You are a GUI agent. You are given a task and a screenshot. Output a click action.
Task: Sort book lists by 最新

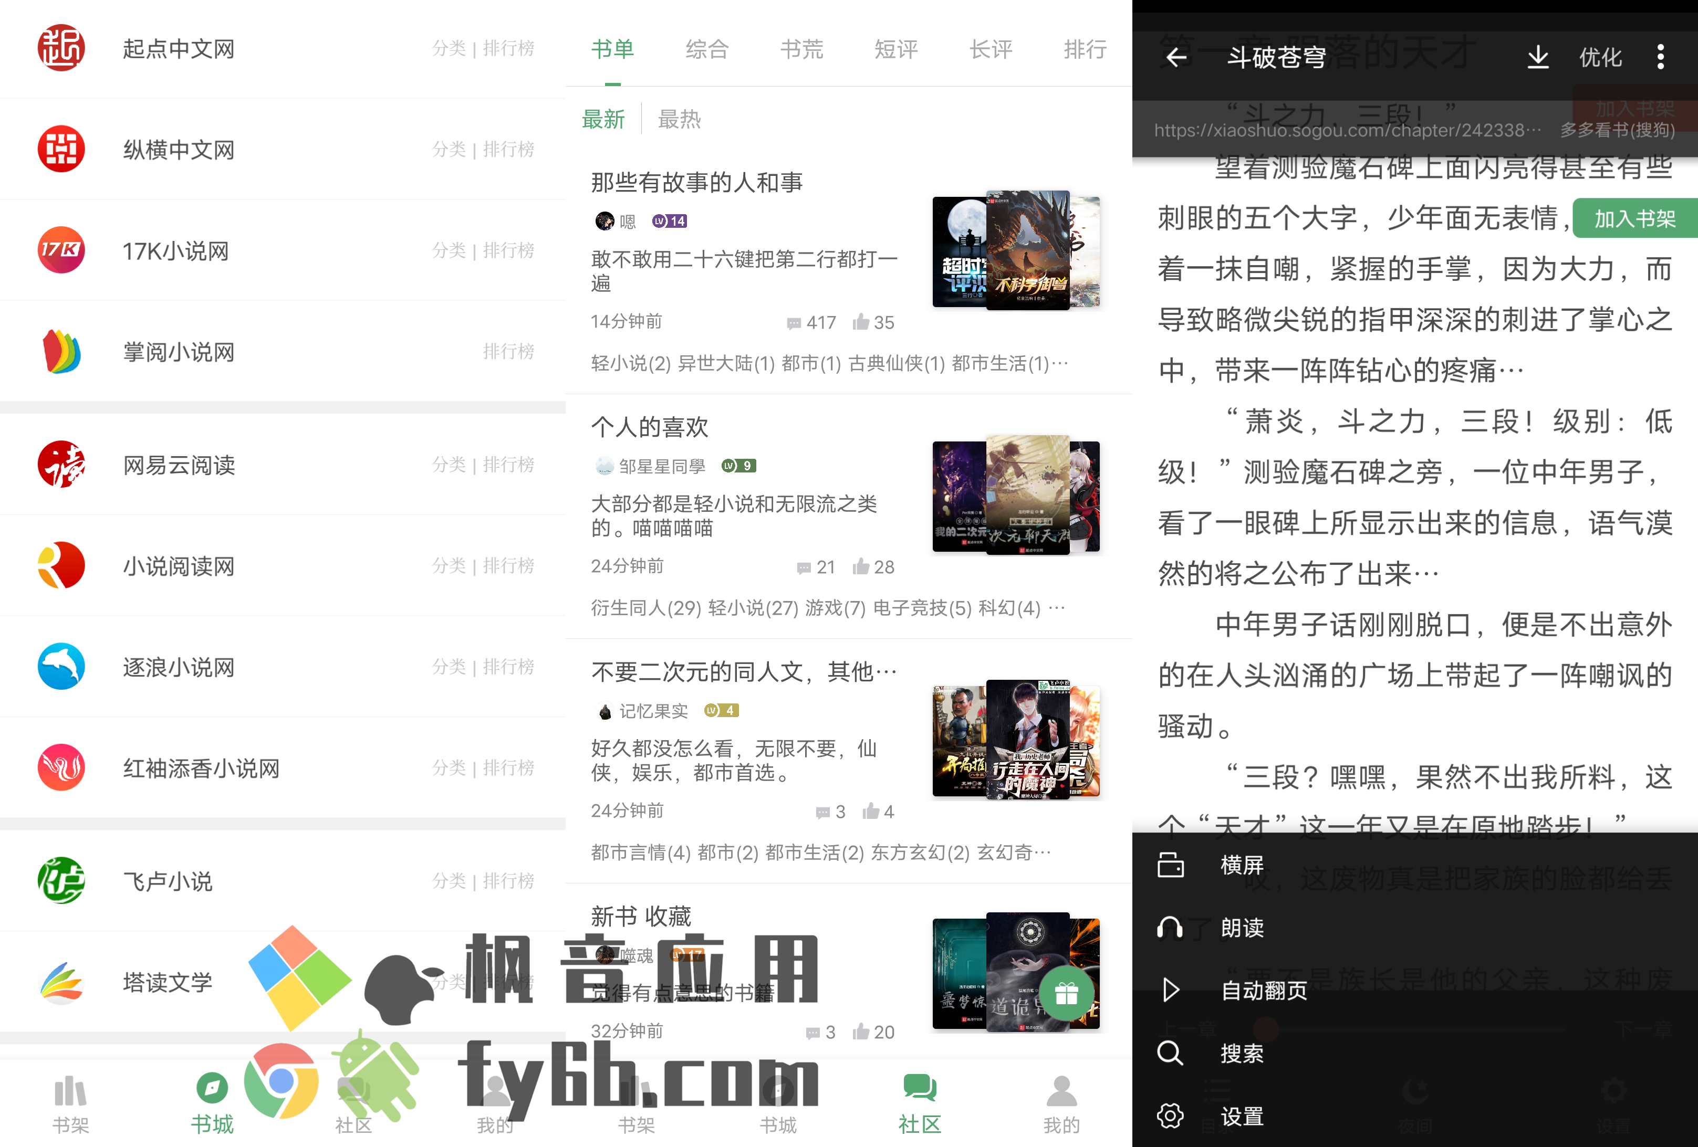click(x=603, y=119)
